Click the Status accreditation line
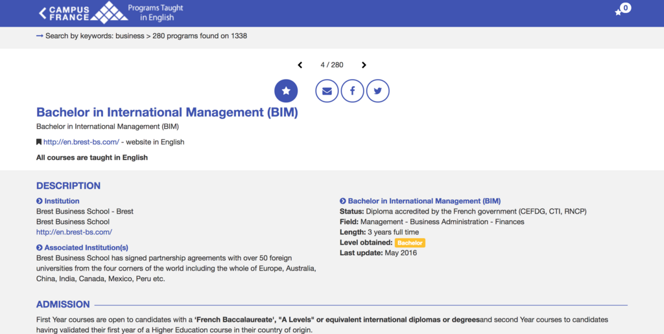Image resolution: width=664 pixels, height=334 pixels. [463, 212]
